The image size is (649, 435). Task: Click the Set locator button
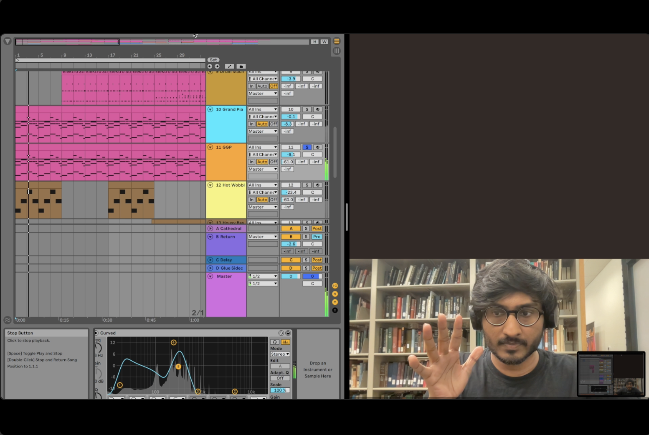point(213,60)
